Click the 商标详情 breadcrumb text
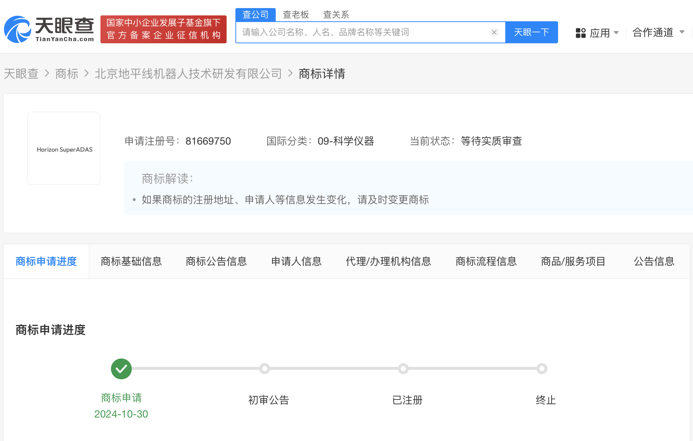This screenshot has height=441, width=693. coord(322,74)
